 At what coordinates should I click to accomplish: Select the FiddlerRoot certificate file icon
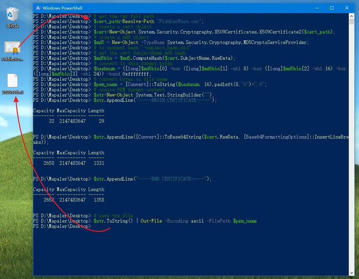pyautogui.click(x=12, y=48)
